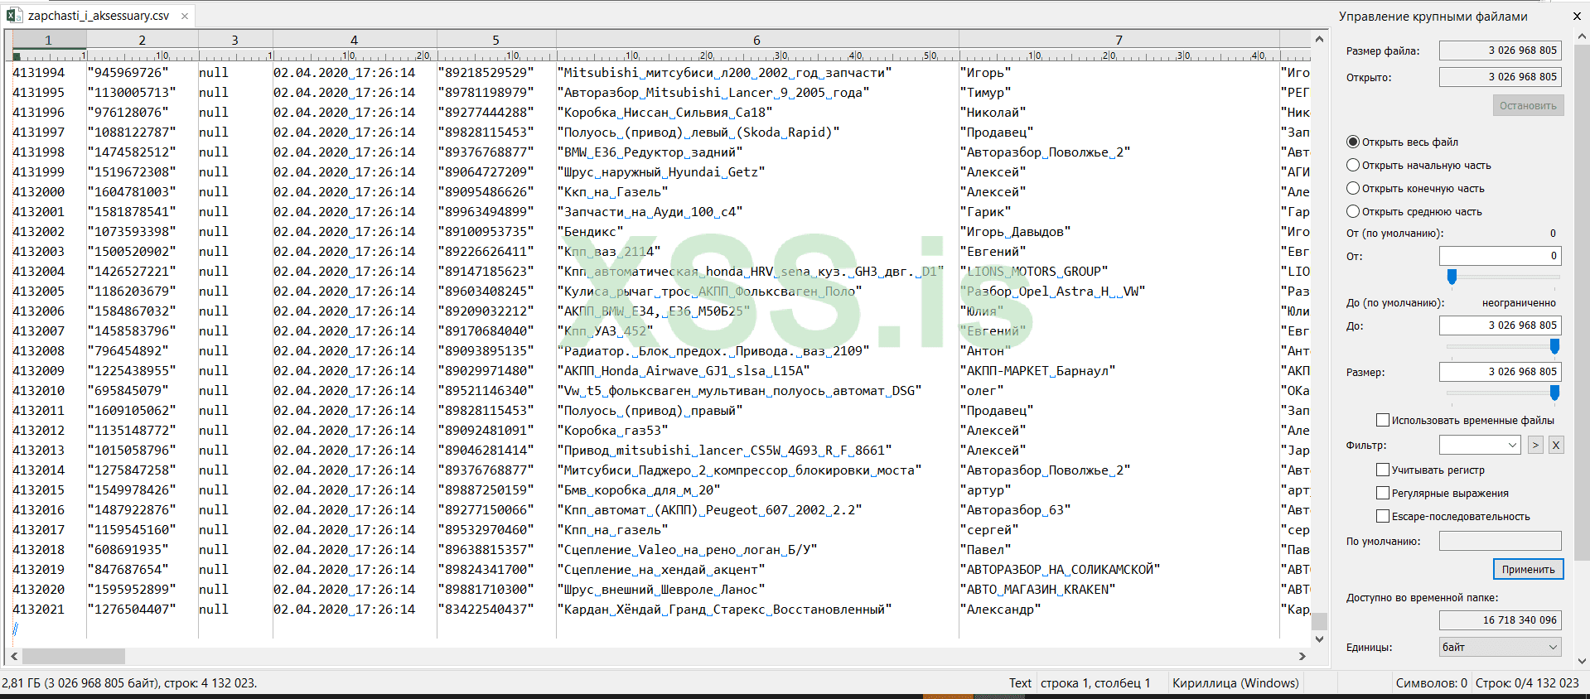The width and height of the screenshot is (1590, 699).
Task: Open the 'Единицы' units dropdown
Action: pyautogui.click(x=1501, y=647)
